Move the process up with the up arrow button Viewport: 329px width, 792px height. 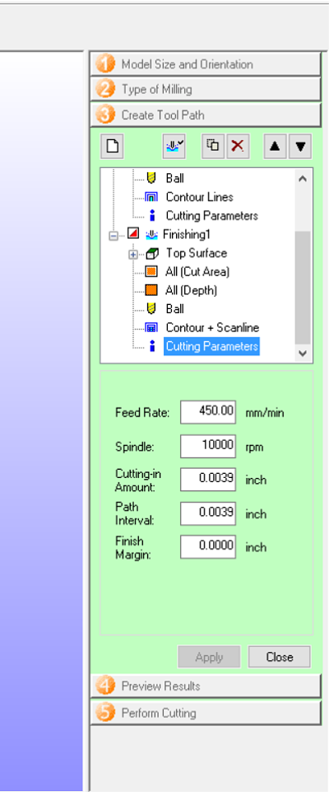click(275, 147)
